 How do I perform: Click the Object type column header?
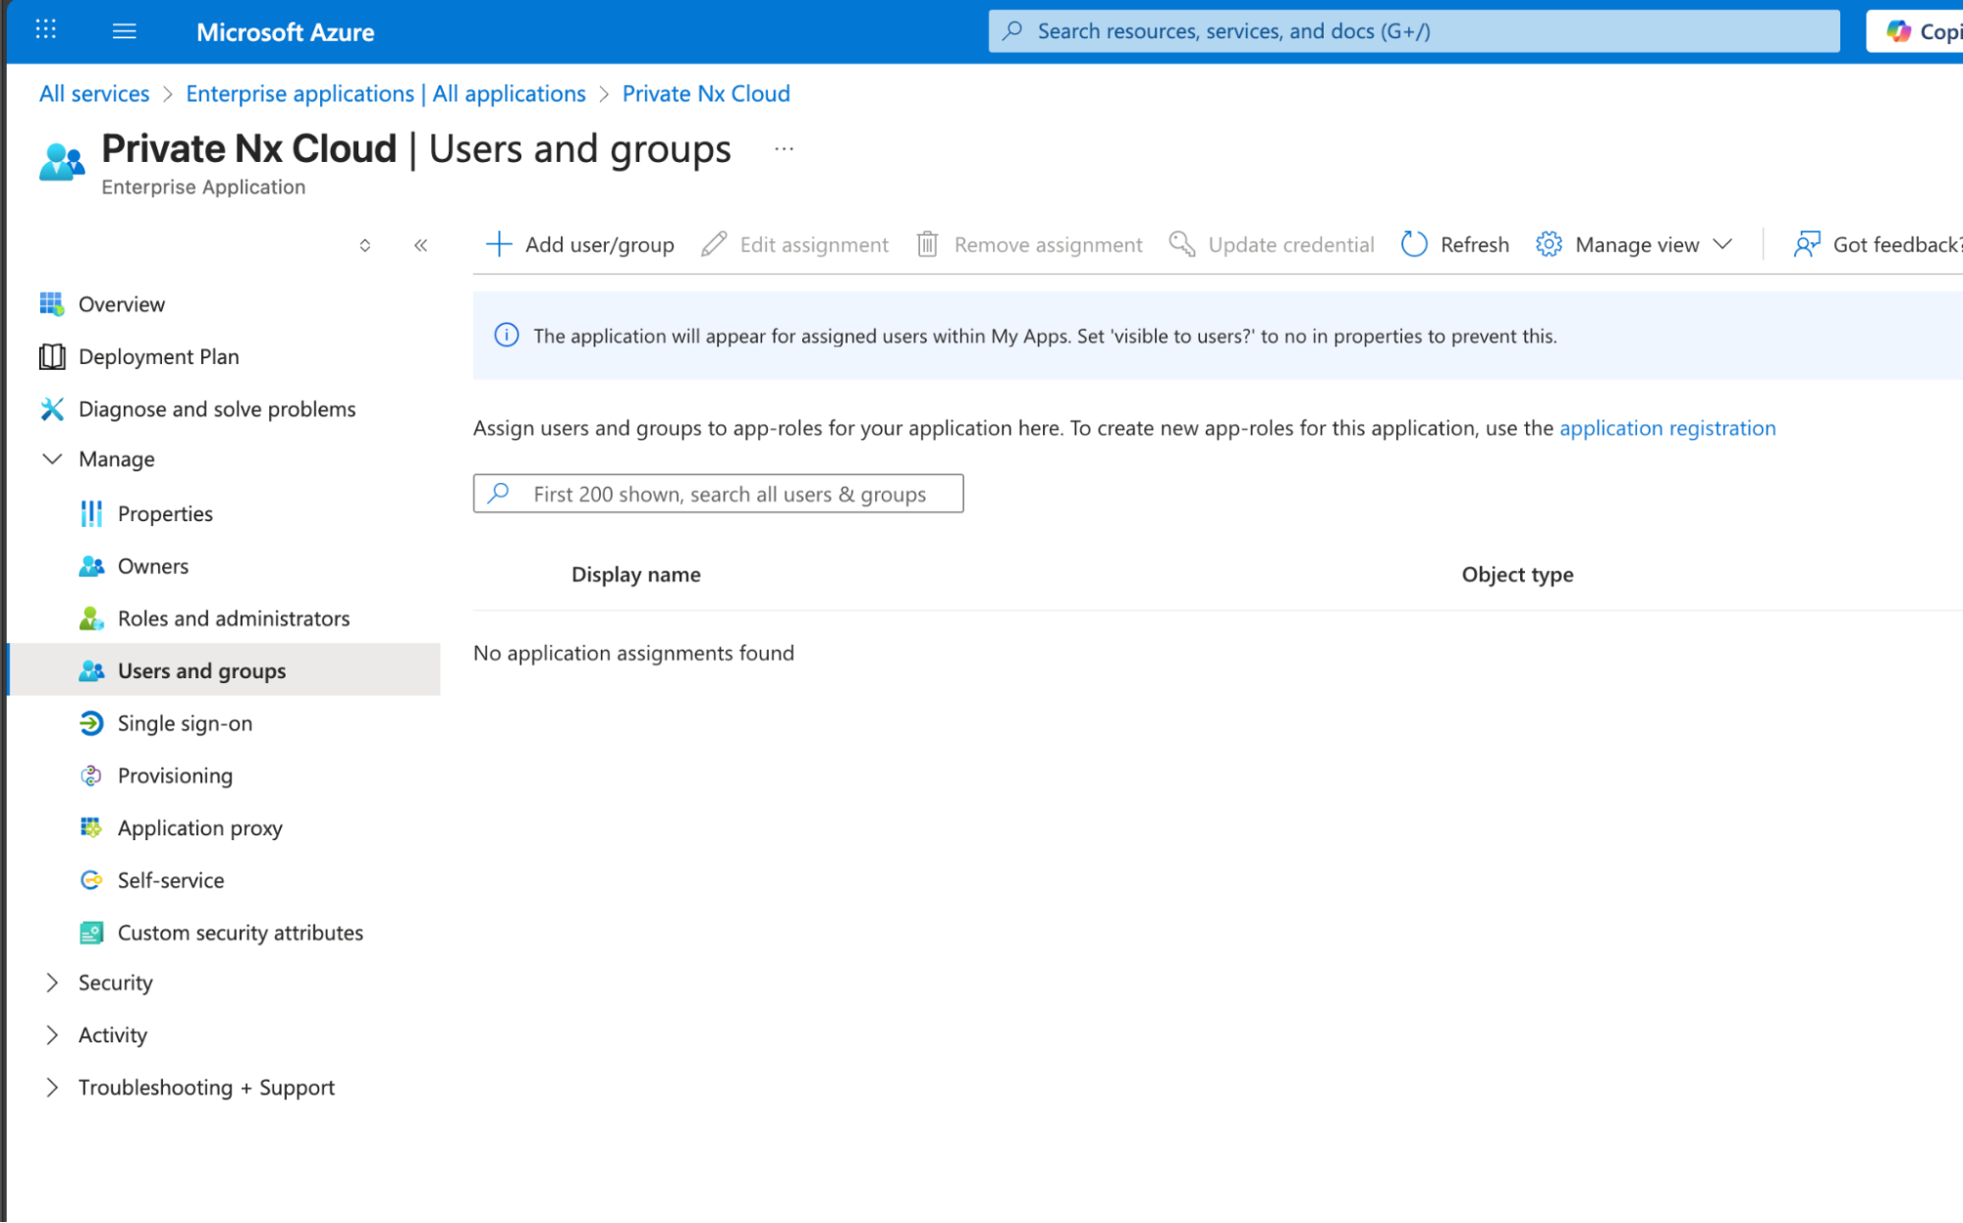tap(1517, 574)
